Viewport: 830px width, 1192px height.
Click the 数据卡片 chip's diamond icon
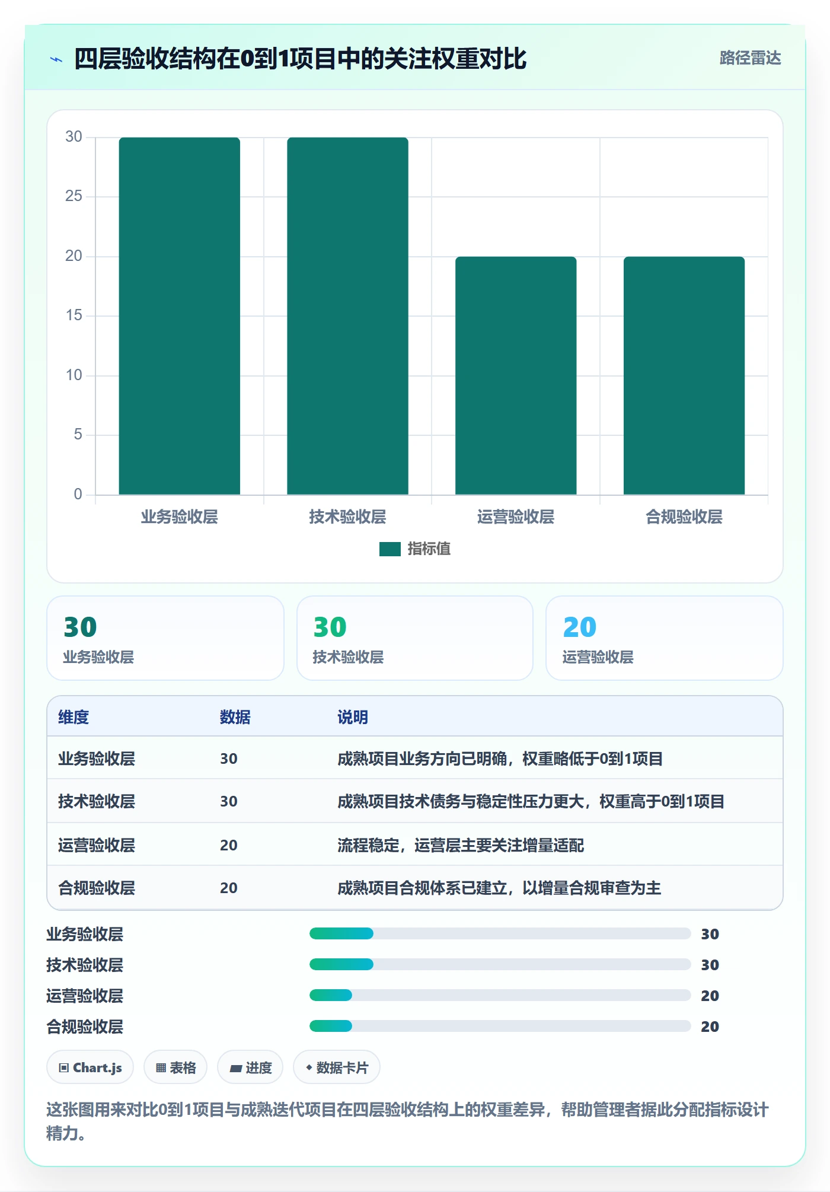coord(309,1067)
